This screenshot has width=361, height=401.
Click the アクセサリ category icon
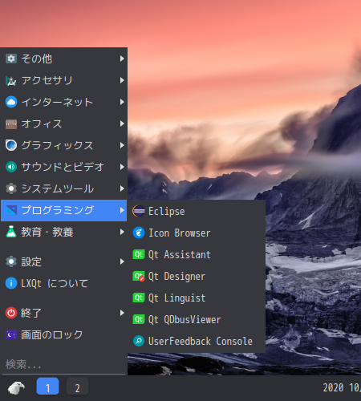(11, 80)
